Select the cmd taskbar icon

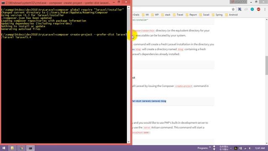31,148
